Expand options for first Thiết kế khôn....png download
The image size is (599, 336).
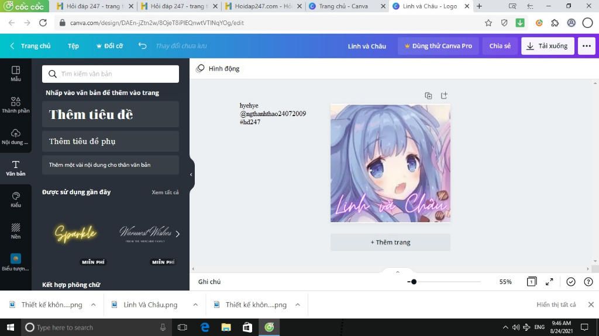click(93, 304)
